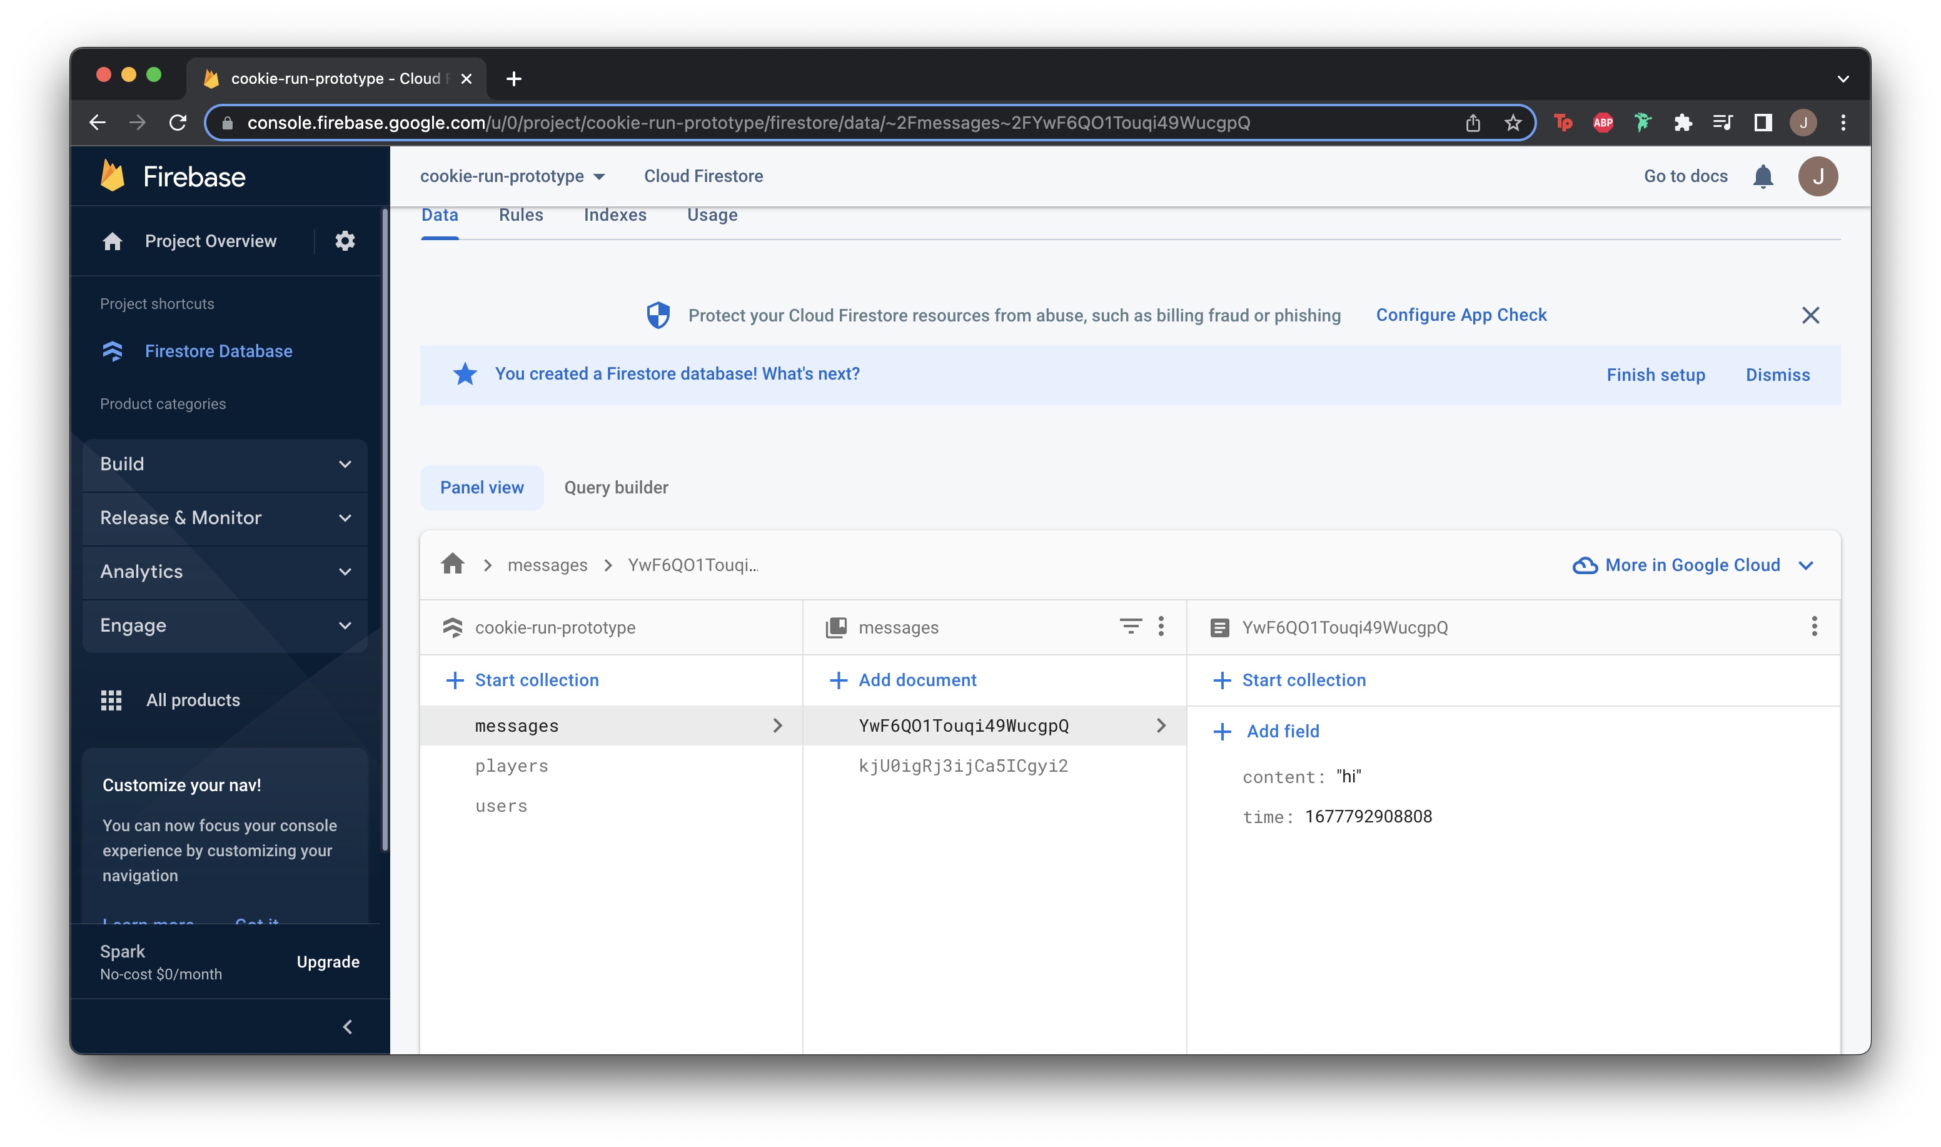Click the Project Overview settings gear icon
The image size is (1941, 1147).
[x=346, y=241]
